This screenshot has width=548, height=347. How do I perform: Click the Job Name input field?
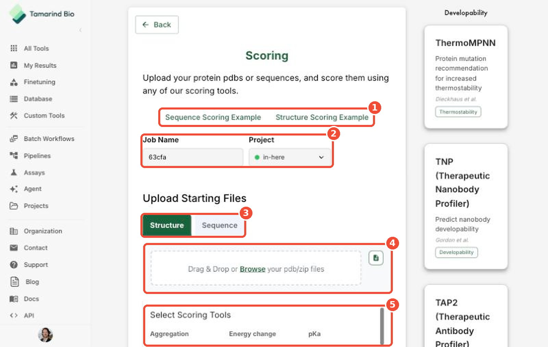click(x=193, y=157)
